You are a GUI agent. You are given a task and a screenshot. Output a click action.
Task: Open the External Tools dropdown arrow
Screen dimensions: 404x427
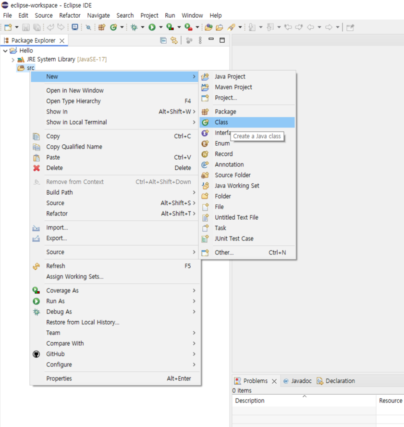tap(197, 27)
